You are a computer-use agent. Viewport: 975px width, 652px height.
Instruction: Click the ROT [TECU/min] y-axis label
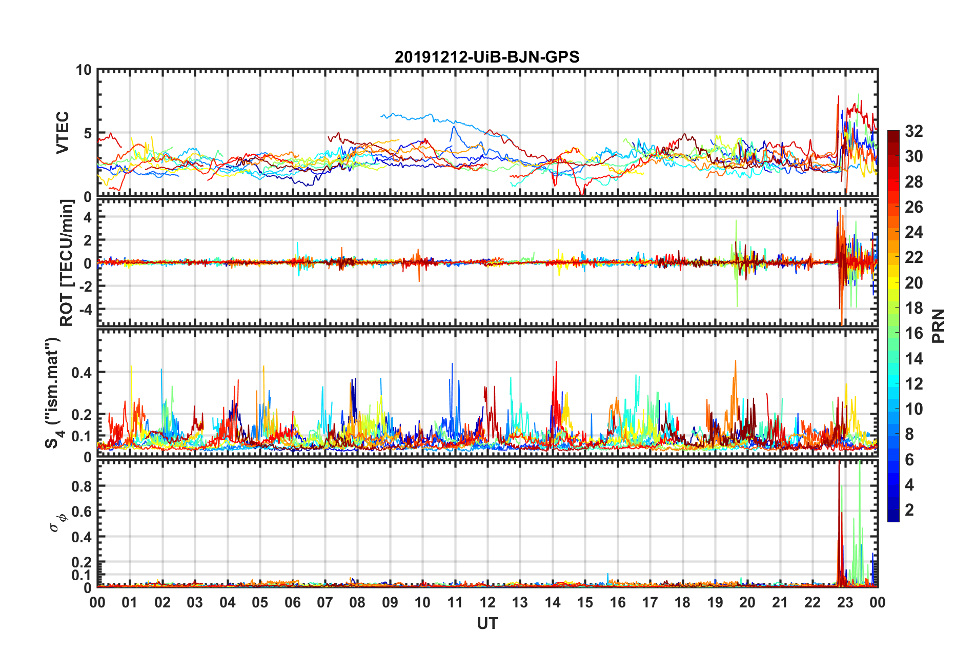click(66, 263)
